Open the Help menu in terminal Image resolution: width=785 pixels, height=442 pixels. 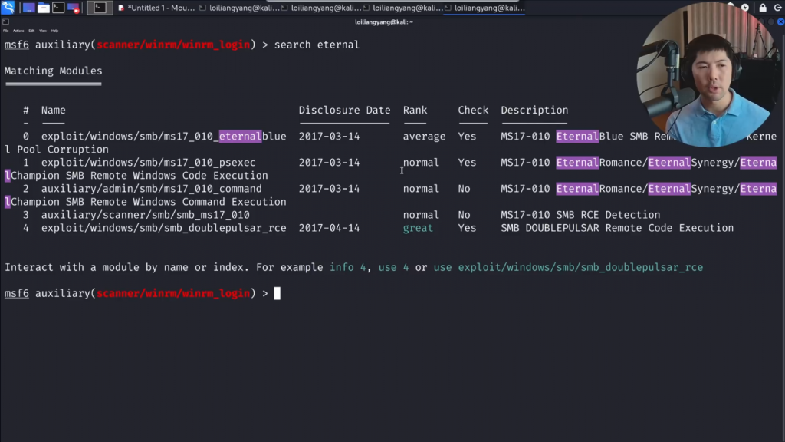(54, 31)
